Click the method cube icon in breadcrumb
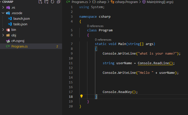The width and height of the screenshot is (188, 115). tap(144, 2)
